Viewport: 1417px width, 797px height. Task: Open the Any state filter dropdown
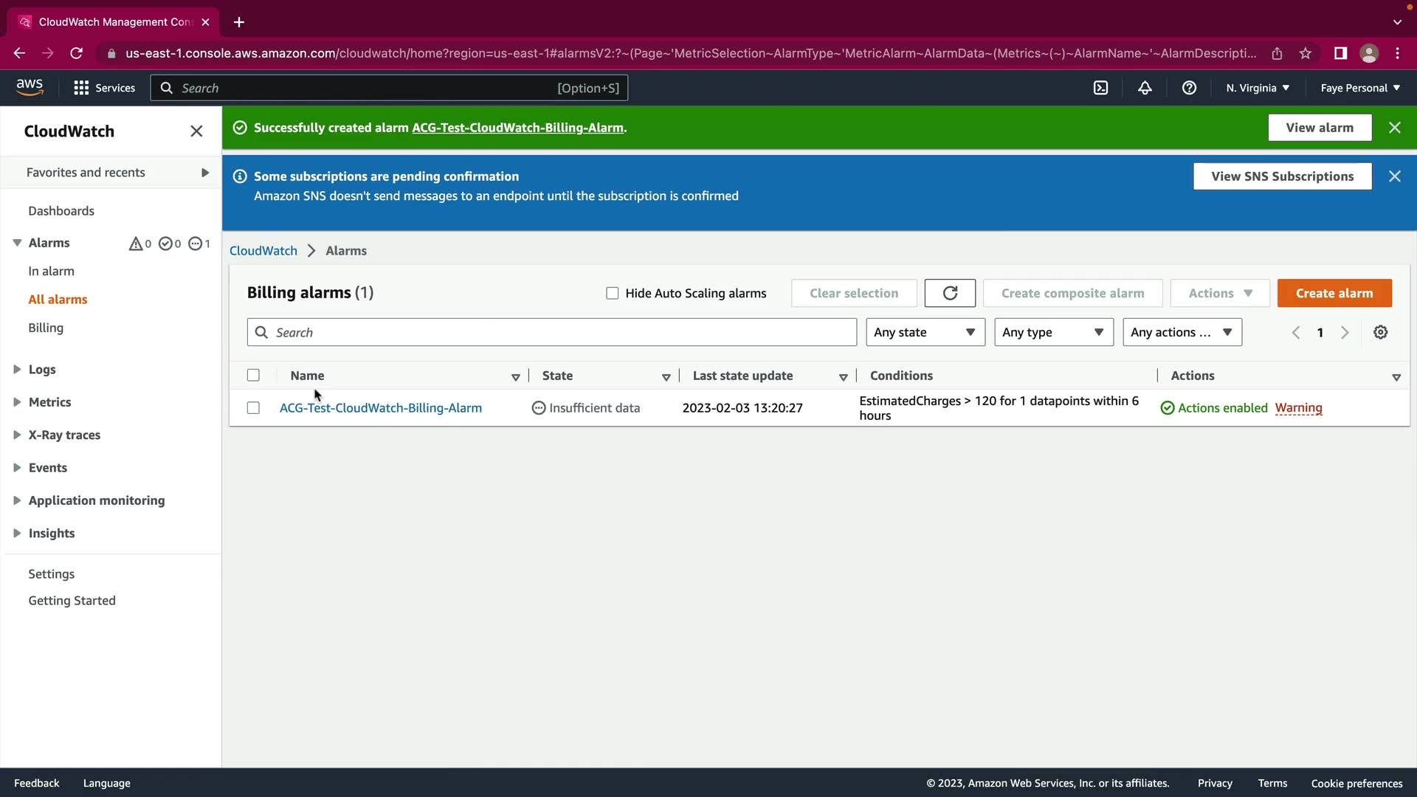click(925, 332)
